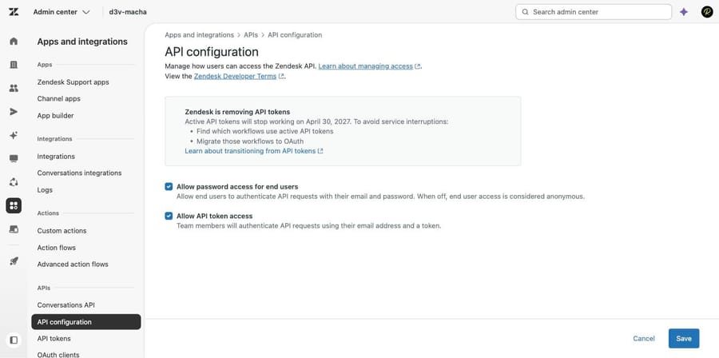
Task: Open the Workspaces monitor icon in left rail
Action: coord(14,158)
